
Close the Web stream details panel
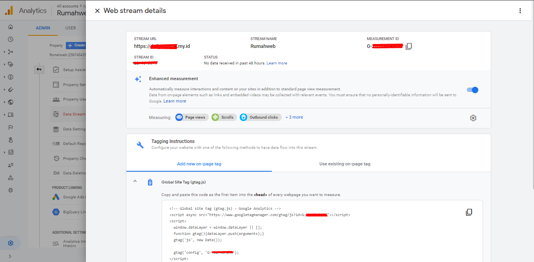tap(97, 11)
